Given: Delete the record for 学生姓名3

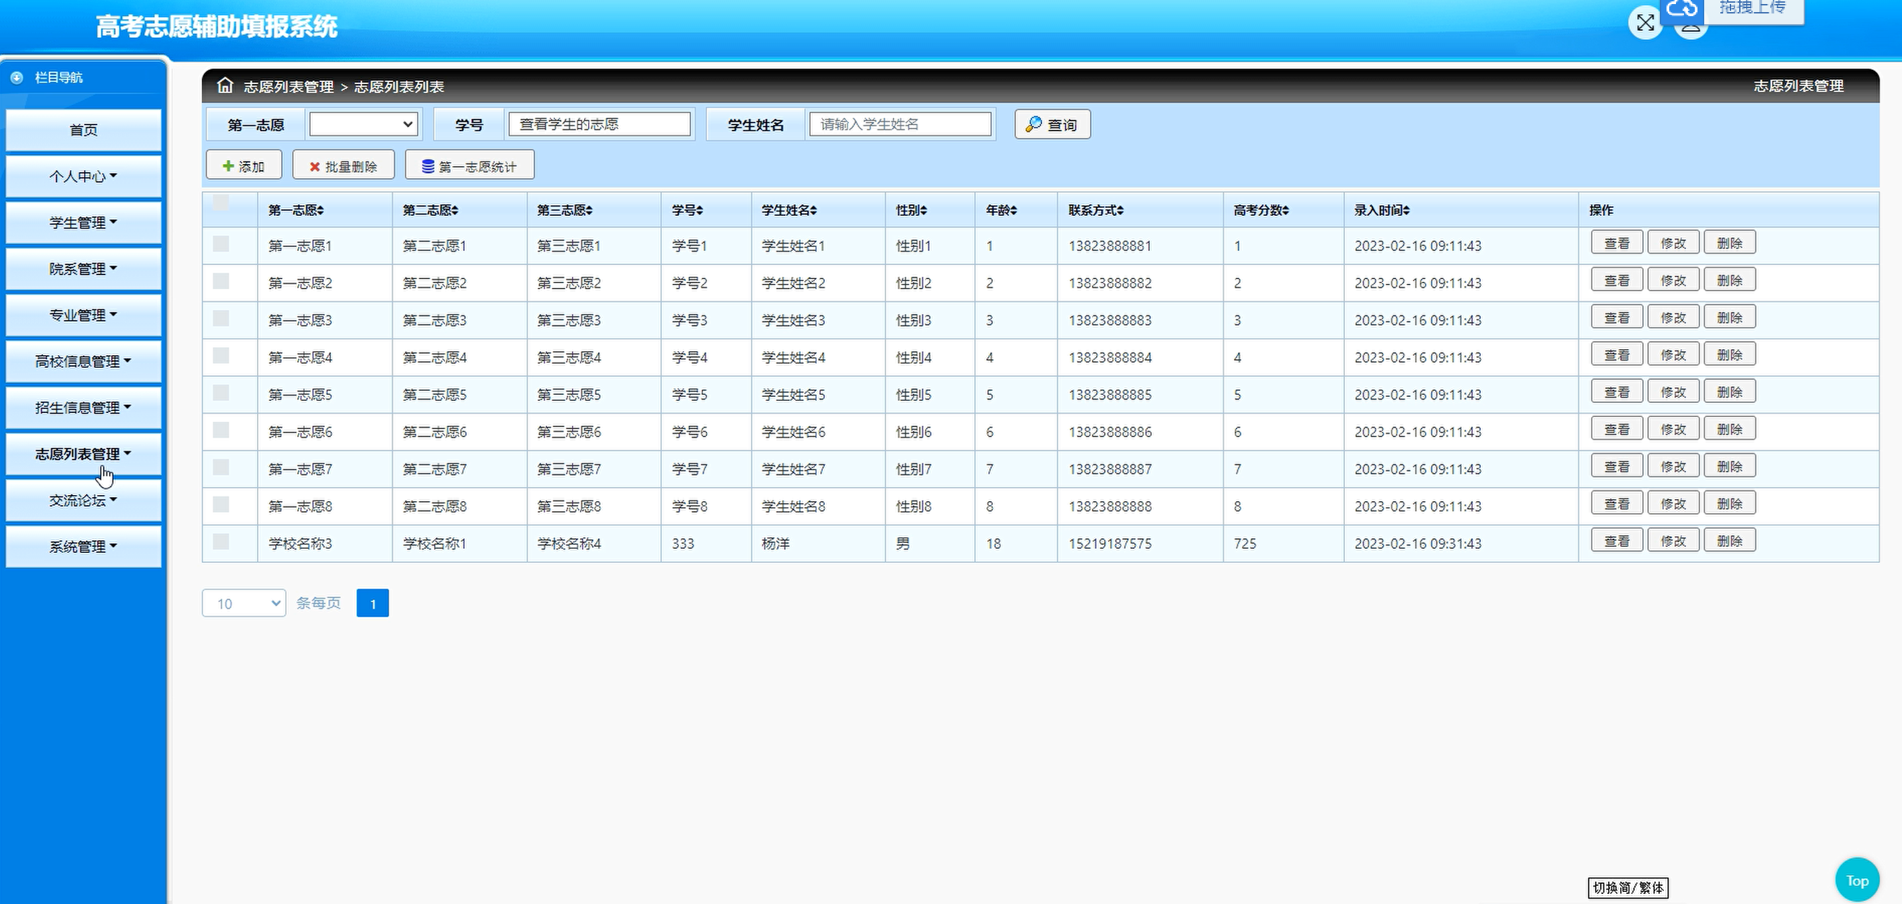Looking at the screenshot, I should [1730, 317].
